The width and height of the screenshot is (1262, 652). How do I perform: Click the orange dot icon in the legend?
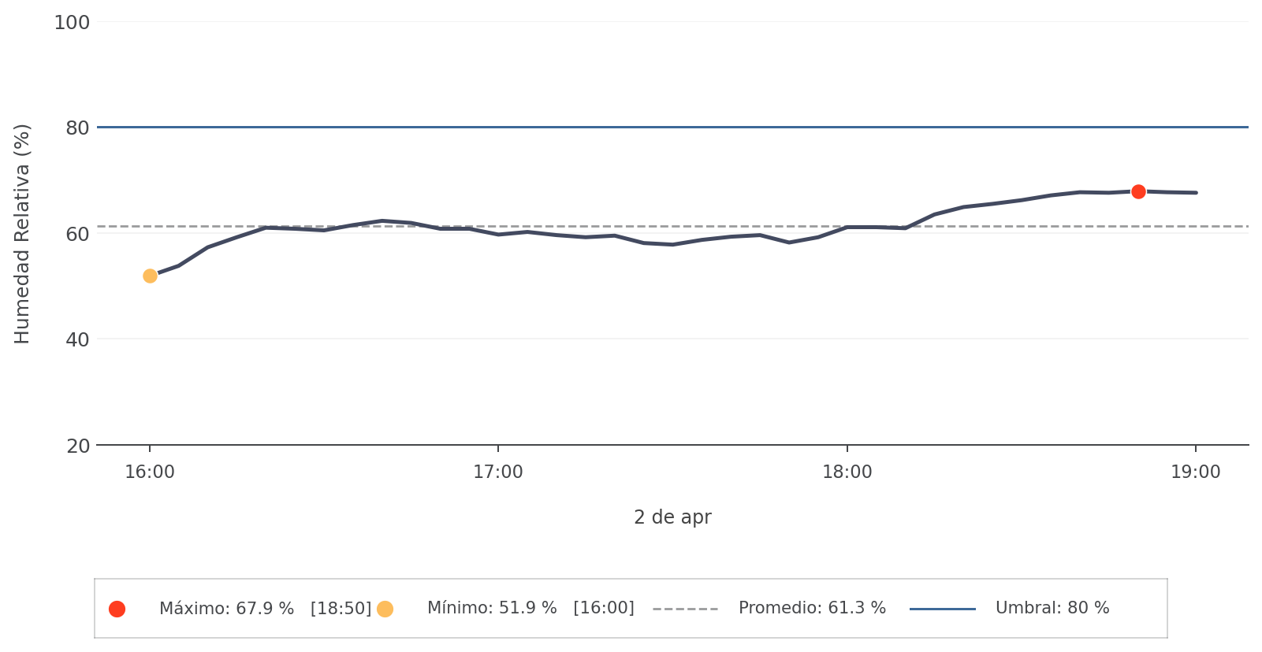[385, 609]
